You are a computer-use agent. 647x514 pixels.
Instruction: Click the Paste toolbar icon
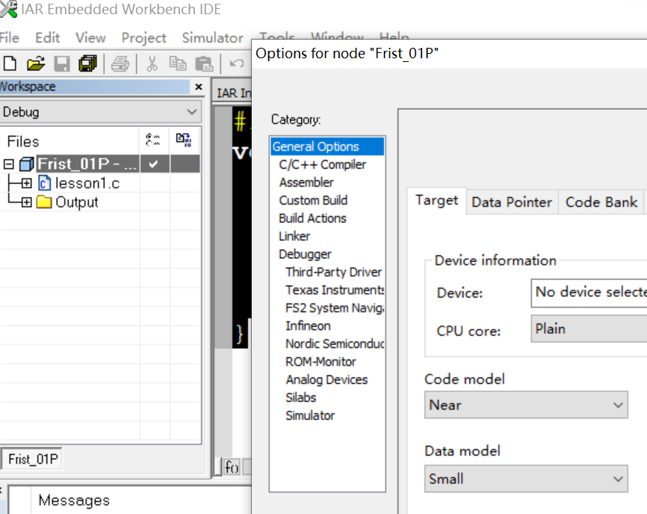[204, 64]
